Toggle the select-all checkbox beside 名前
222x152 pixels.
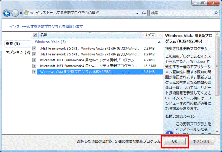coord(35,35)
